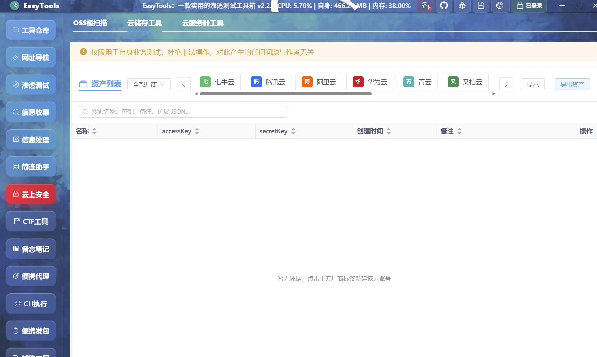The width and height of the screenshot is (597, 357).
Task: Select the 渗透测试 sidebar icon
Action: tap(31, 85)
